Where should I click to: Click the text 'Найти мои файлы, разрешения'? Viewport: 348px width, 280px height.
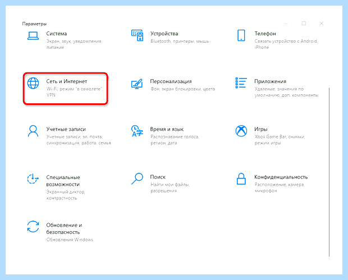pos(170,187)
